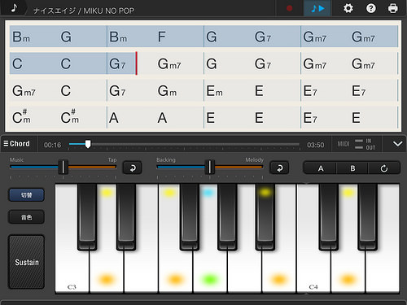This screenshot has height=305, width=407.
Task: Collapse the panel using the down chevron
Action: tap(397, 144)
